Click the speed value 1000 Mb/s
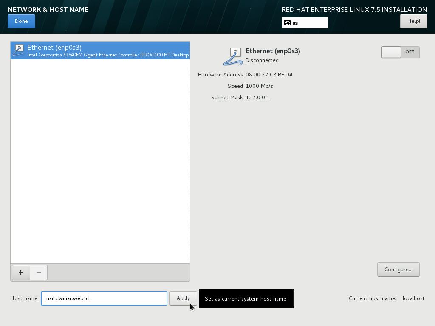 pos(259,86)
